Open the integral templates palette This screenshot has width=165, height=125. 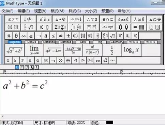pos(76,27)
